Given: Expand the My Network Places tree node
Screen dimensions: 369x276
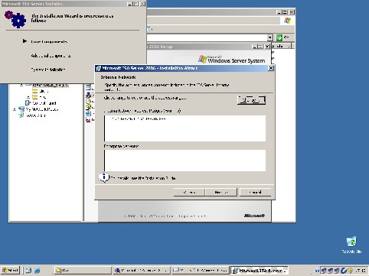Looking at the screenshot, I should tap(15, 109).
